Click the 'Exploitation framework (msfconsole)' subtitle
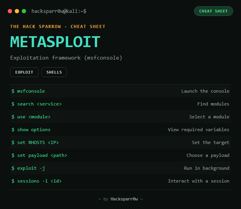 [x=66, y=58]
